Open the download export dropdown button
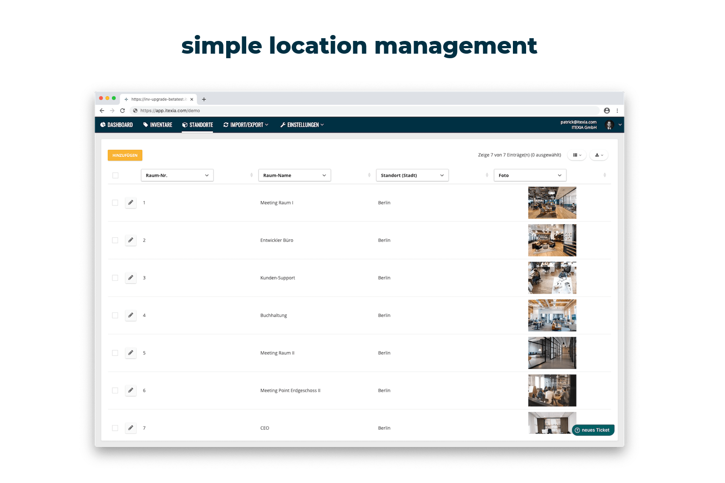Screen dimensions: 725x483 (599, 155)
